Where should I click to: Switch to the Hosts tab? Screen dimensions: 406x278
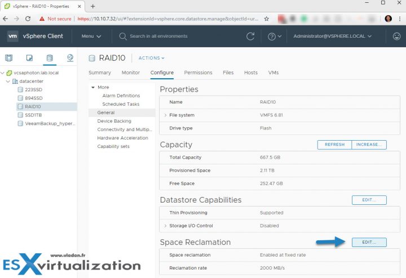click(x=251, y=73)
